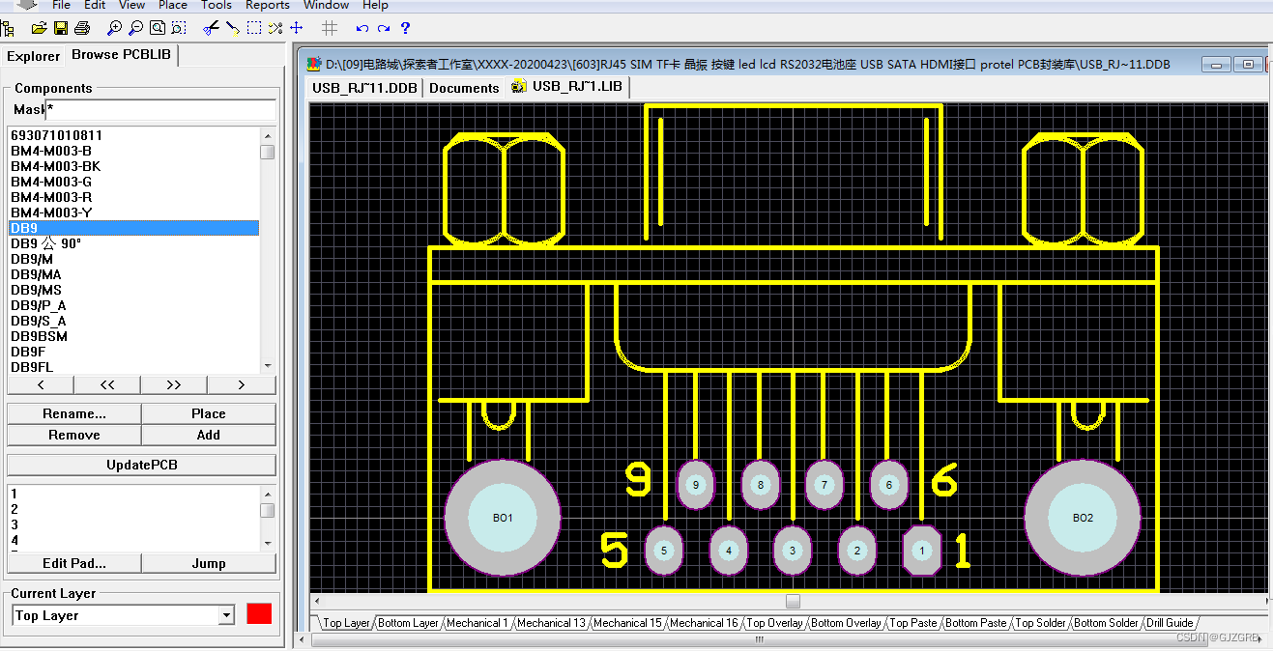Click the Redo arrow icon
Viewport: 1273px width, 651px height.
click(384, 28)
